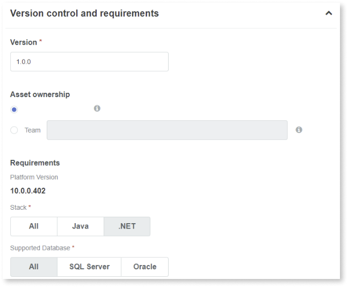348x287 pixels.
Task: Click info icon right of Team field
Action: [x=299, y=130]
